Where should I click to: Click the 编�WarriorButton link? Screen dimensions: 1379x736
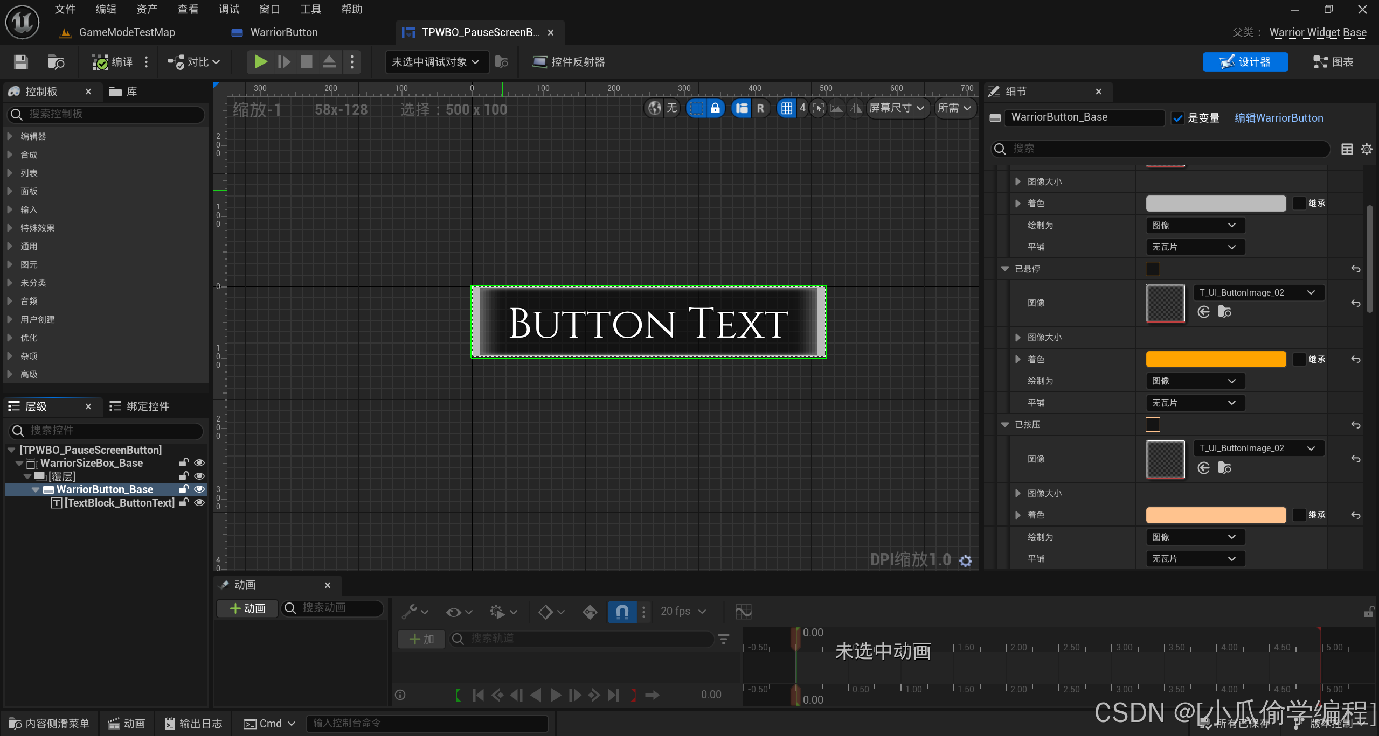pyautogui.click(x=1276, y=117)
